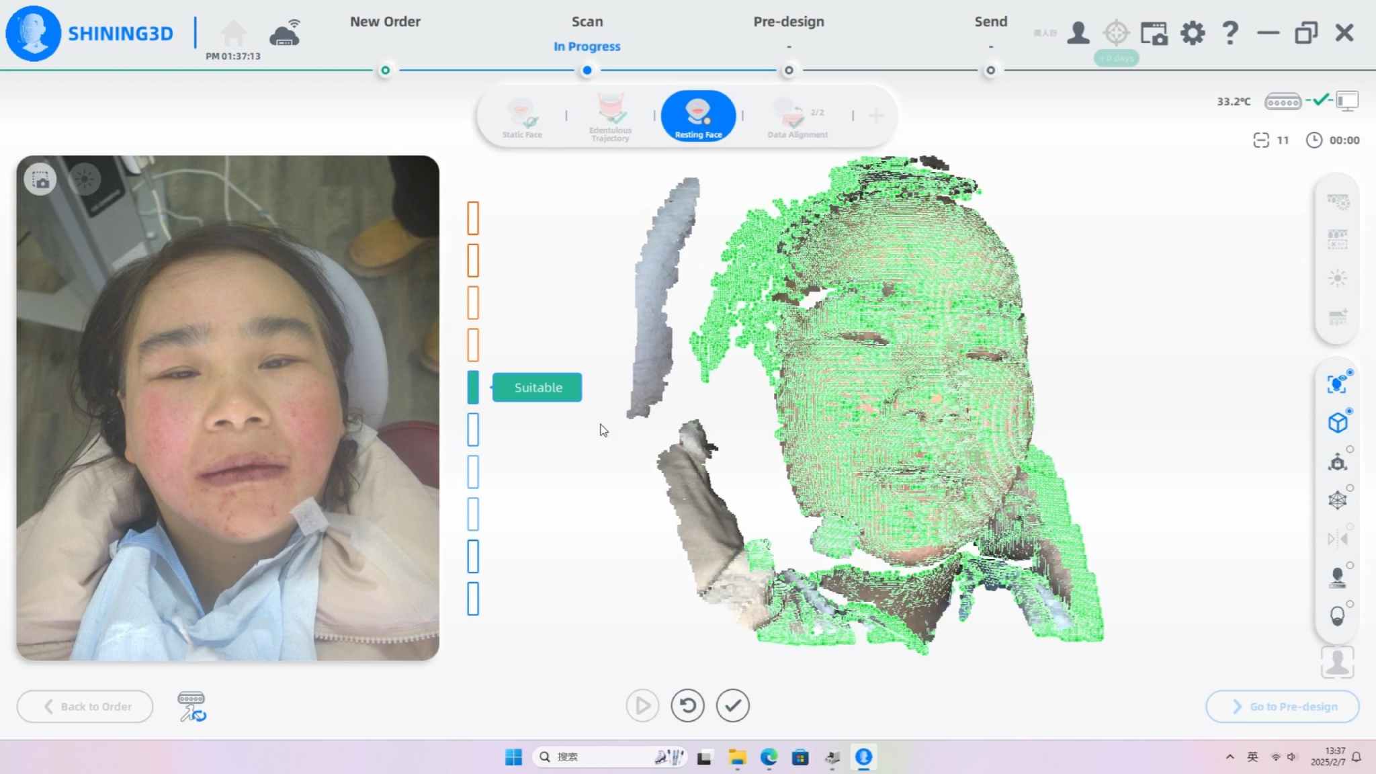
Task: Open screenshot capture tool in header
Action: click(1154, 33)
